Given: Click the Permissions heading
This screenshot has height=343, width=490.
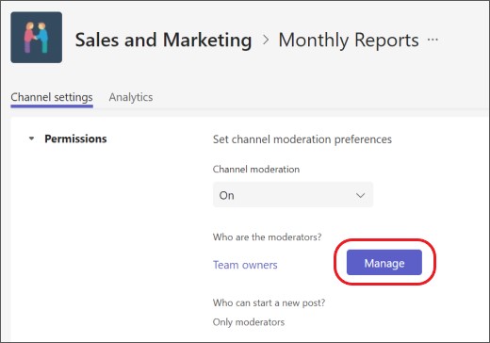Looking at the screenshot, I should point(75,139).
